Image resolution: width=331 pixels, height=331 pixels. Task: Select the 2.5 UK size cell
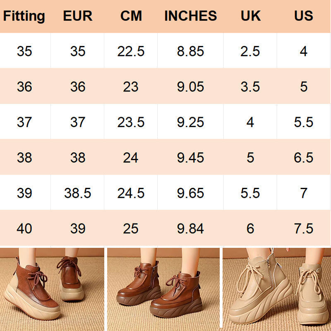(250, 51)
